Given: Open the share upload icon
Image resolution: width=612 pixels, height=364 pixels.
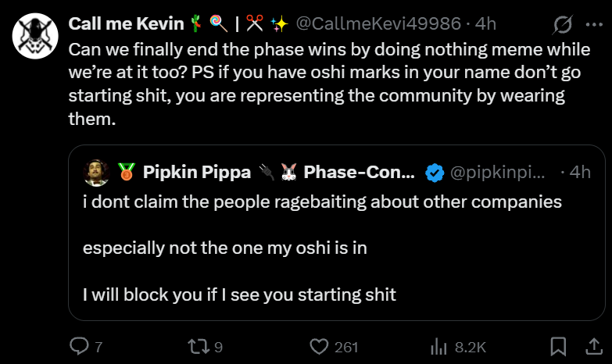Looking at the screenshot, I should 594,347.
